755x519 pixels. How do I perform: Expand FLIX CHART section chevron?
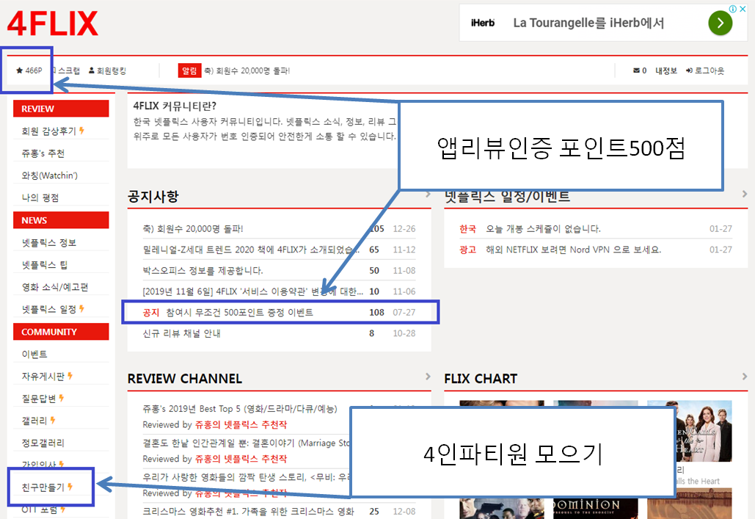tap(745, 377)
